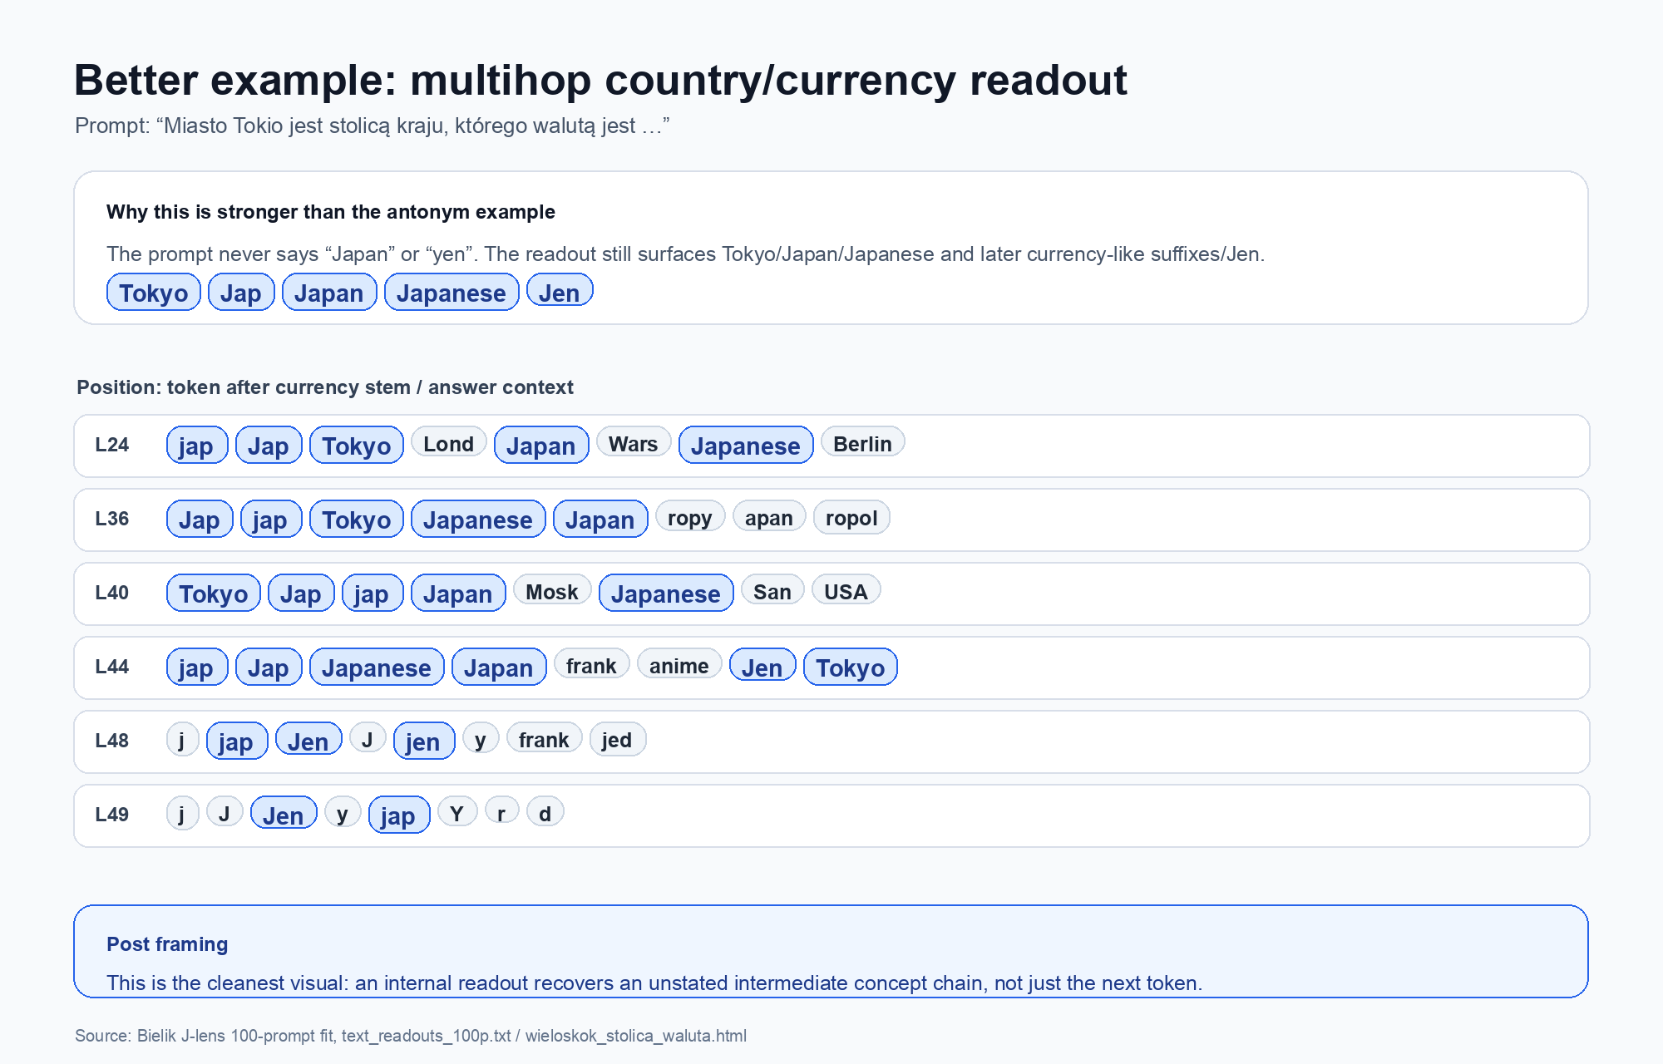This screenshot has height=1064, width=1663.
Task: Click the Wars token chip
Action: coord(634,443)
